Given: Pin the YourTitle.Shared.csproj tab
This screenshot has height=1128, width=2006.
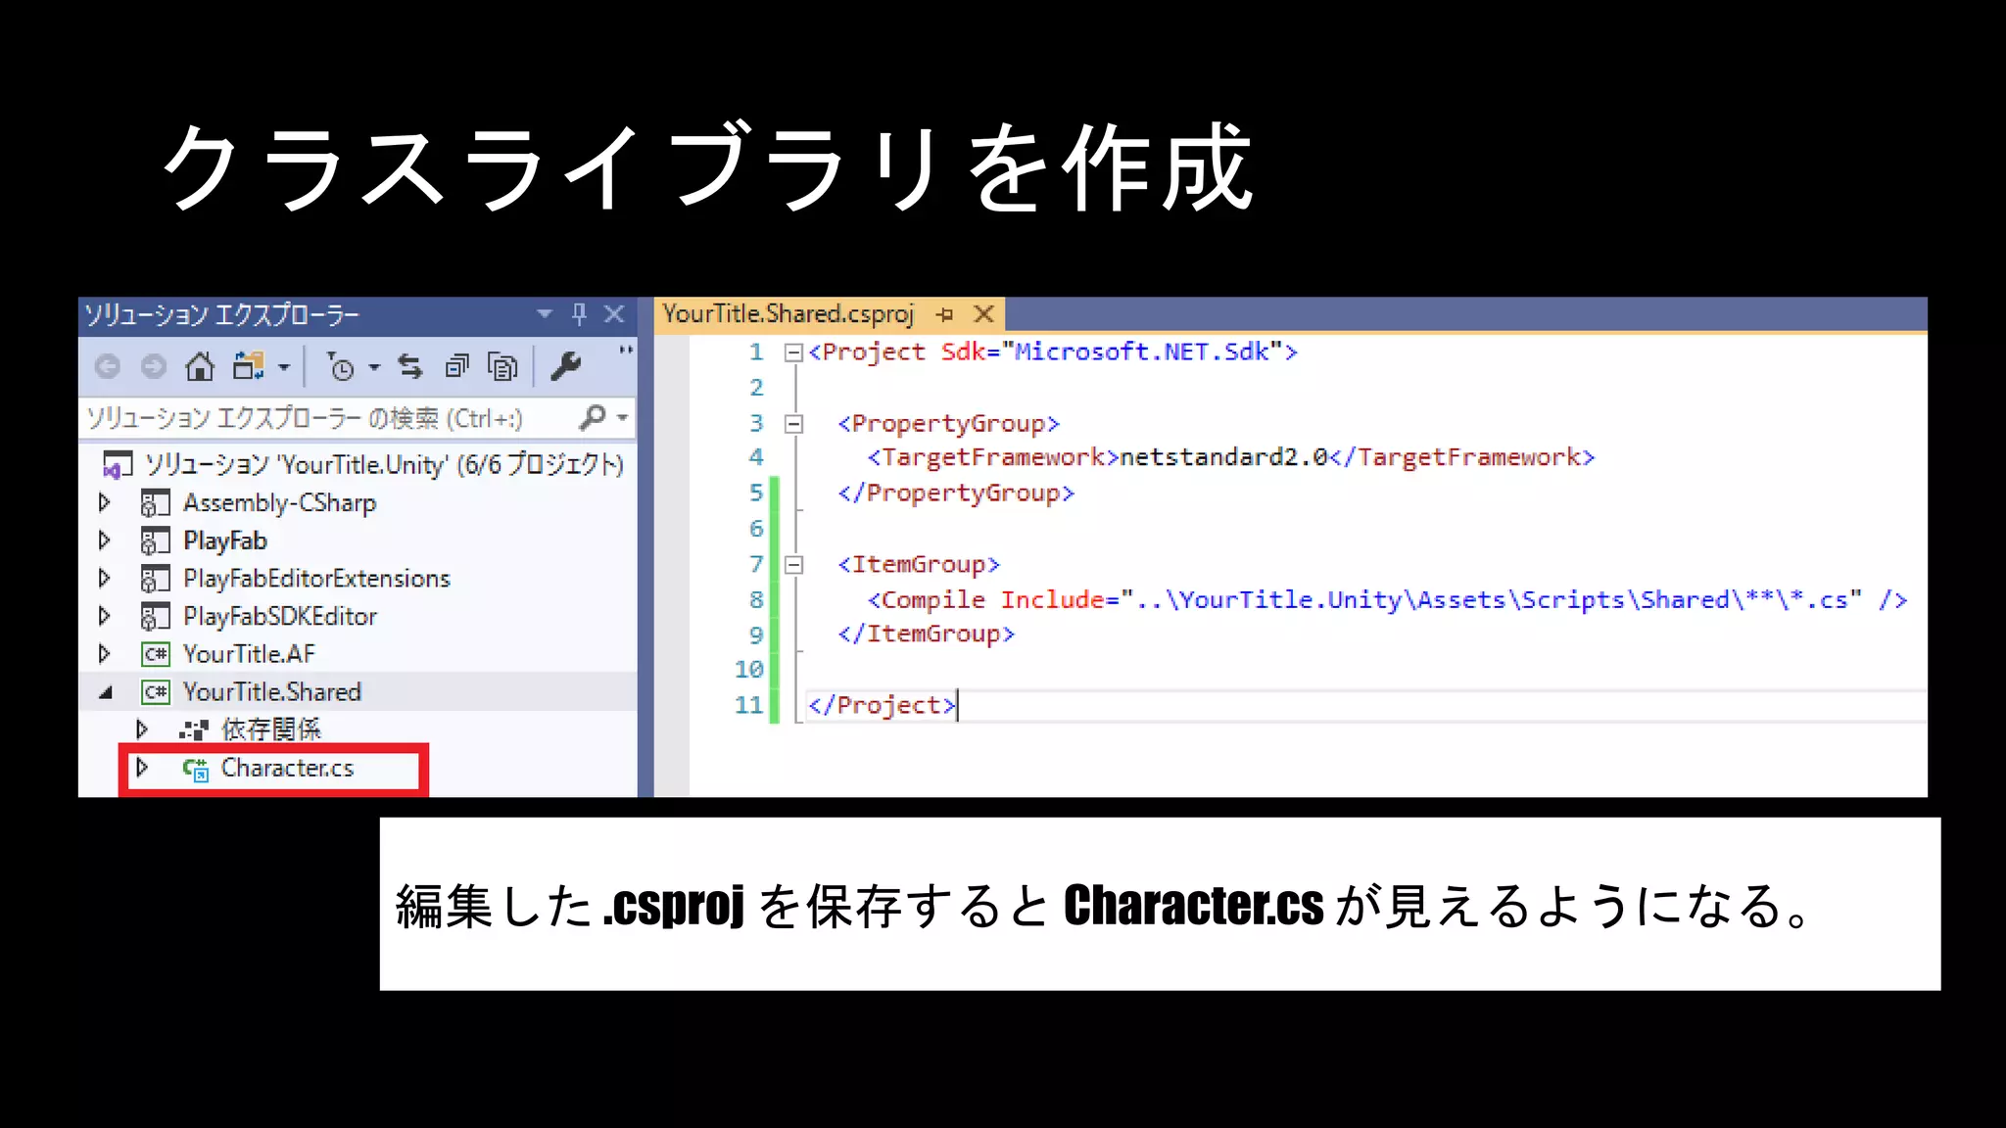Looking at the screenshot, I should click(944, 314).
